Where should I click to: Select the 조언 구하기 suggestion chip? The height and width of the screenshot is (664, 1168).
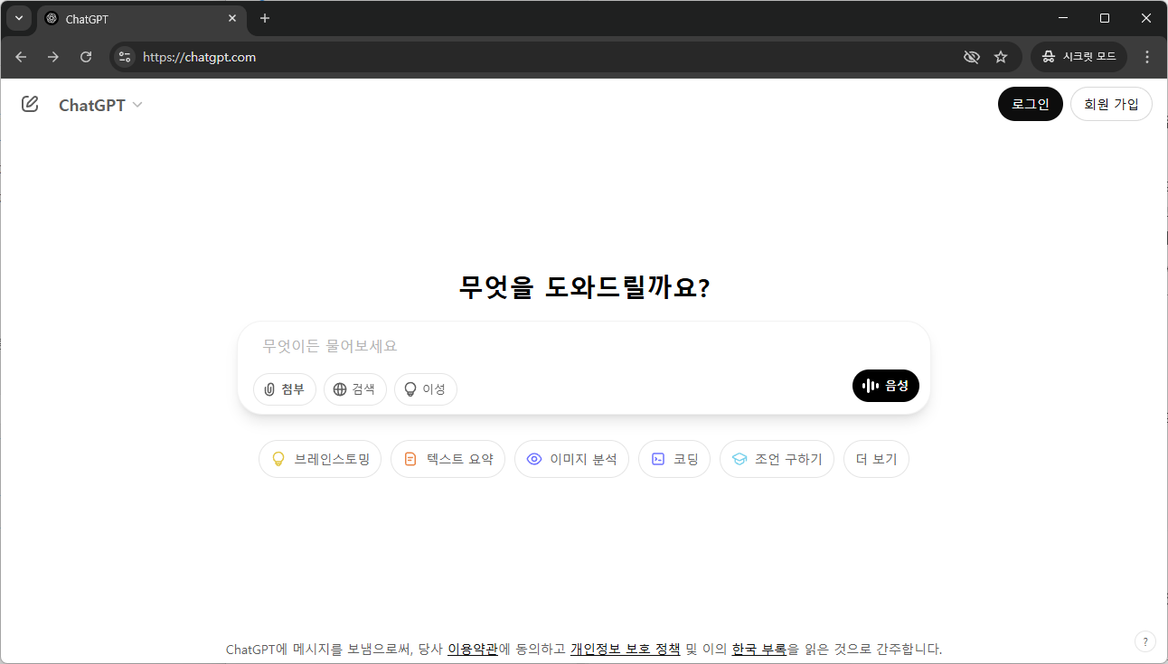click(777, 459)
